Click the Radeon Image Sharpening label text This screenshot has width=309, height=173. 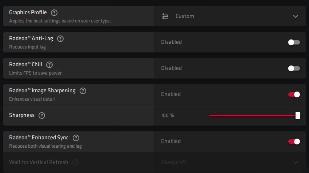pos(43,91)
